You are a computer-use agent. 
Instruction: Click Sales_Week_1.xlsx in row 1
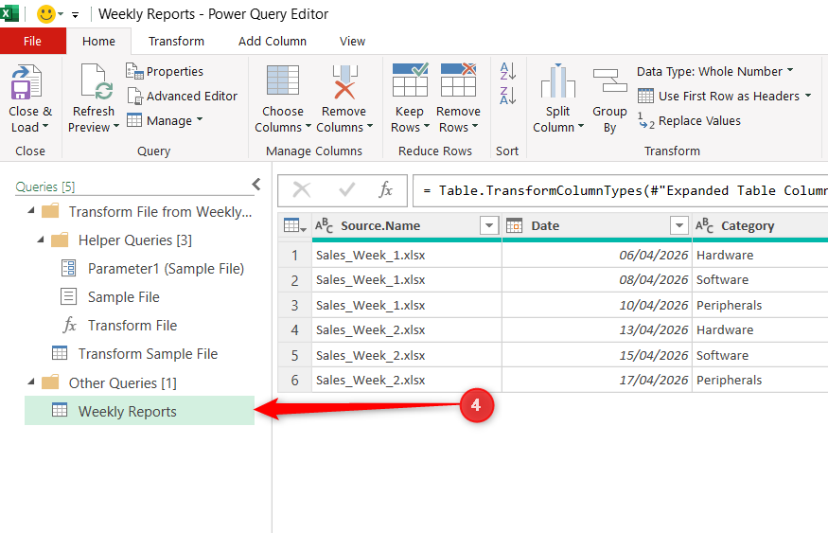(407, 256)
